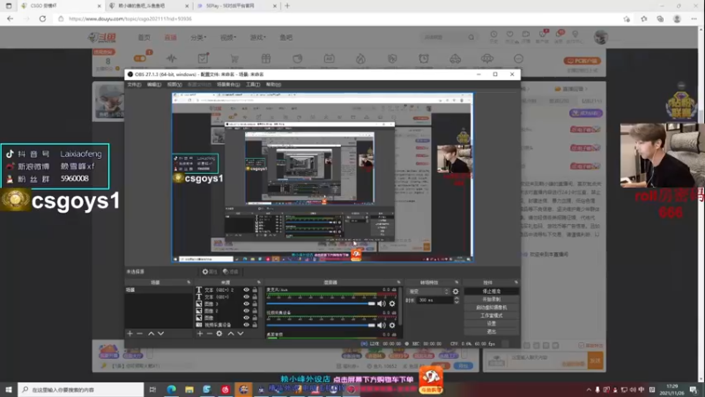Click the gift box icon on the Douyu toolbar

coord(266,58)
